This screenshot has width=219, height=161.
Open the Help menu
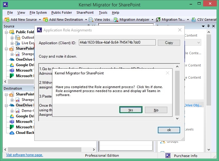pos(116,13)
